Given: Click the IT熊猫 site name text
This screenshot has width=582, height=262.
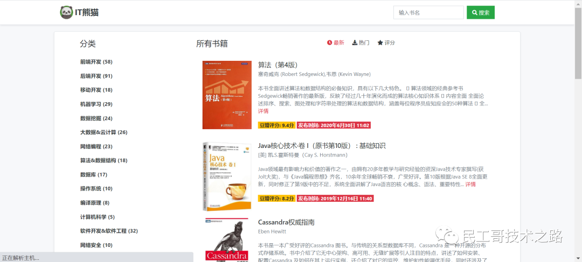Looking at the screenshot, I should 86,12.
